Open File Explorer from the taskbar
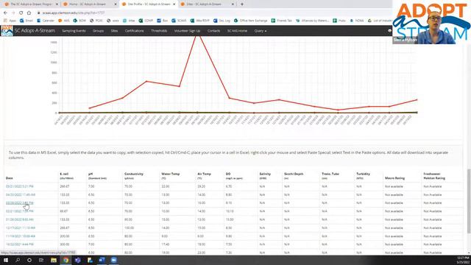Viewport: 471px width, 265px height. tap(54, 260)
